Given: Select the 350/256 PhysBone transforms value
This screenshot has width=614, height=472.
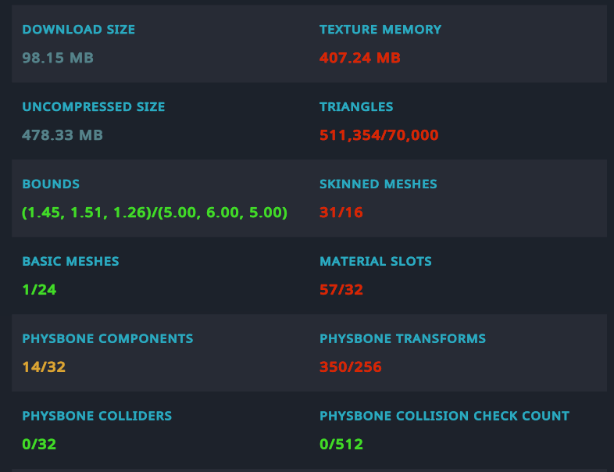Looking at the screenshot, I should coord(350,367).
